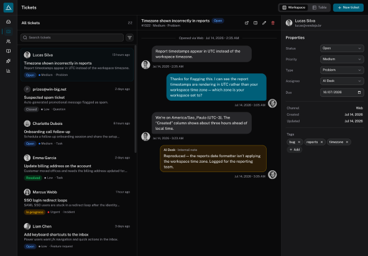Remove the reports tag with its X
Viewport: 368px width, 256px height.
click(321, 142)
